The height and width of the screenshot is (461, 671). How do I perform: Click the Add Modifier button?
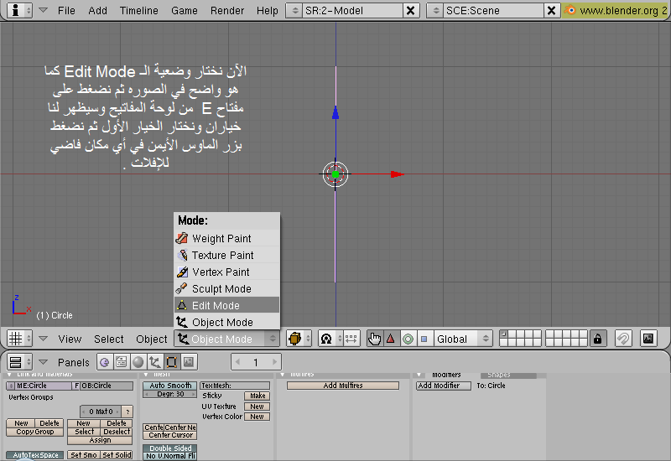(x=444, y=386)
